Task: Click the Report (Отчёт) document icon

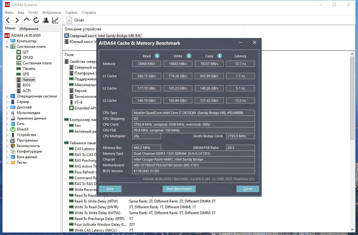Action: coord(69,20)
